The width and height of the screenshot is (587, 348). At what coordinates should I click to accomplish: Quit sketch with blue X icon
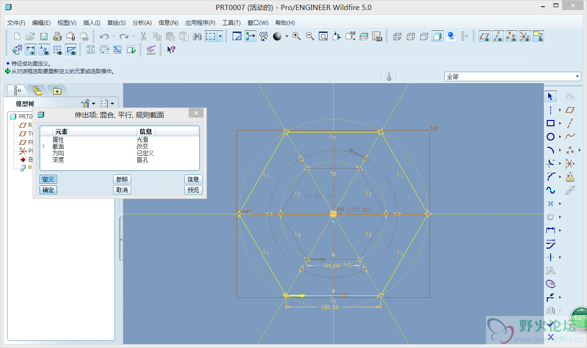(551, 337)
